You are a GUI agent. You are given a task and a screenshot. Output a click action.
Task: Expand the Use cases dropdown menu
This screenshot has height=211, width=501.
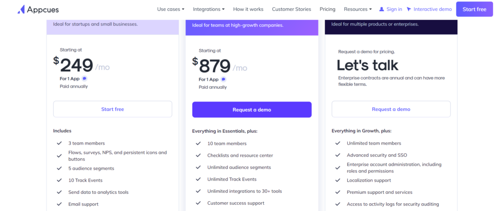tap(171, 9)
